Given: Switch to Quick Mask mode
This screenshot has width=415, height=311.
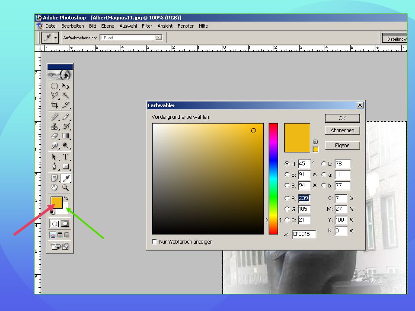Looking at the screenshot, I should coord(65,224).
